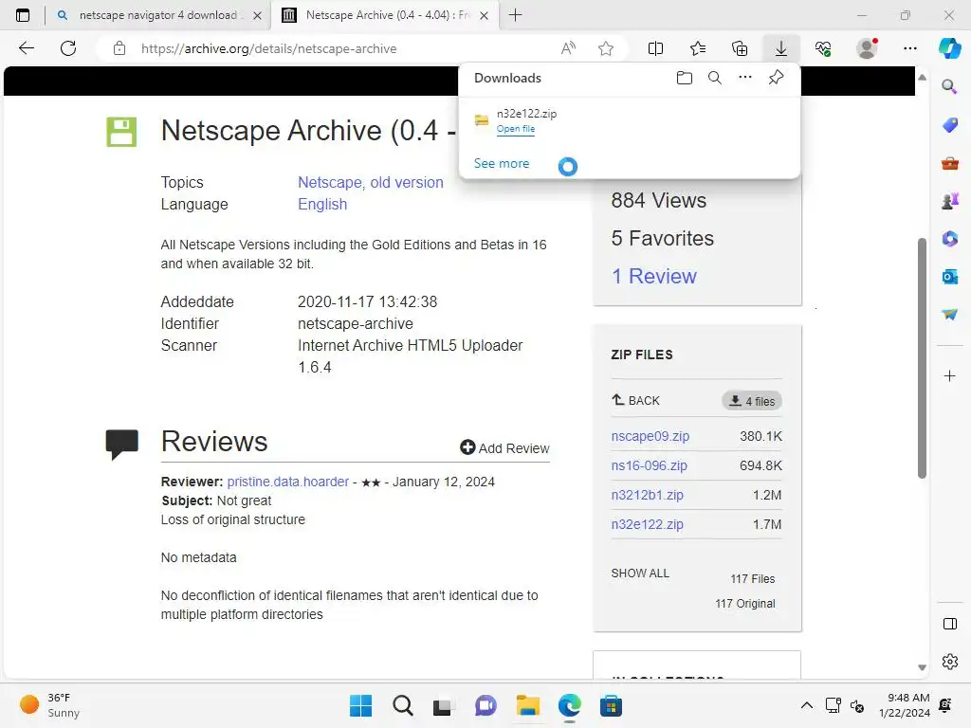Open downloads folder icon in panel
Image resolution: width=971 pixels, height=728 pixels.
[x=685, y=78]
